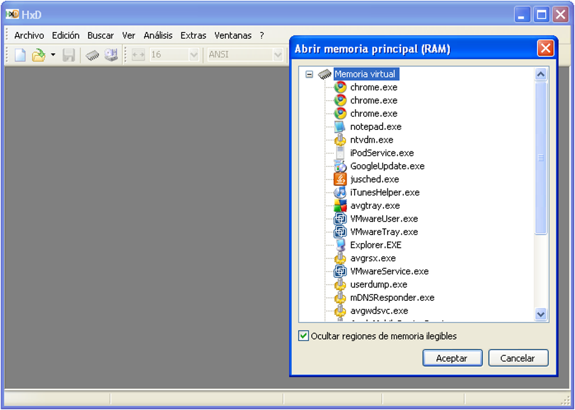575x410 pixels.
Task: Select iPodService.exe process name
Action: point(382,153)
